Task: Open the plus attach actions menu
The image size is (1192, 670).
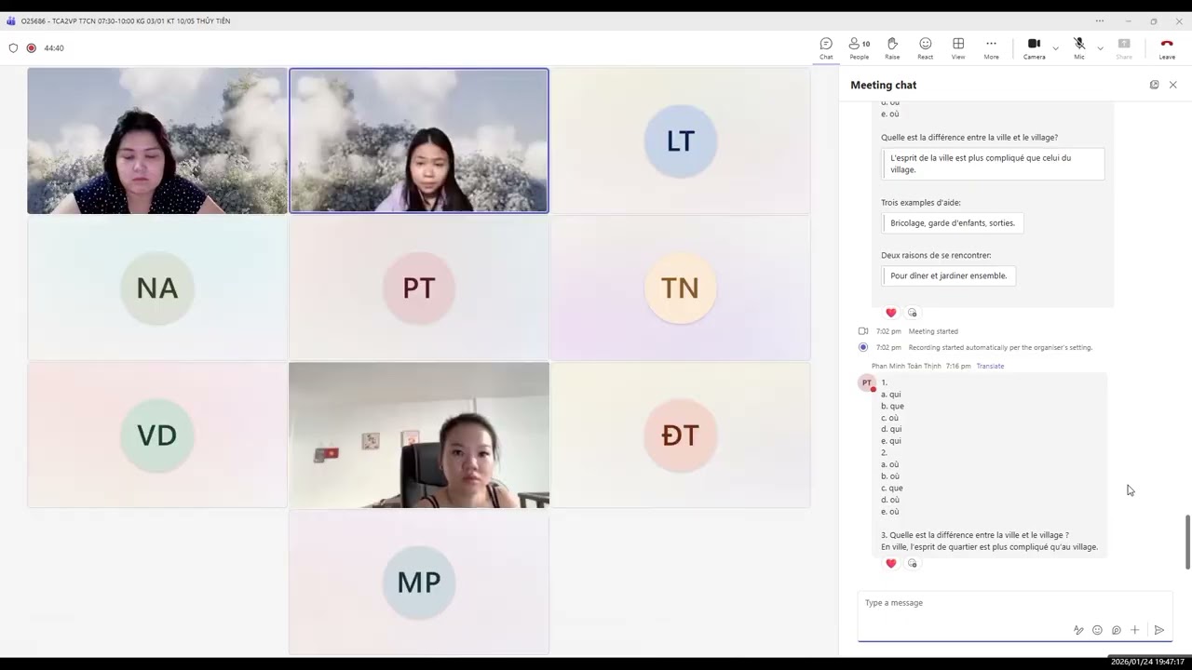Action: [x=1134, y=630]
